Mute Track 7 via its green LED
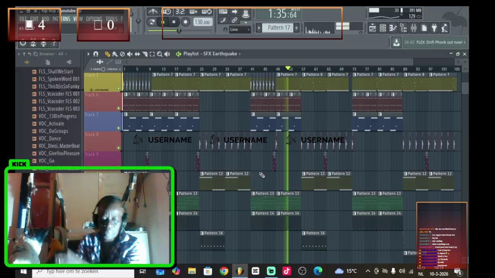 click(119, 128)
